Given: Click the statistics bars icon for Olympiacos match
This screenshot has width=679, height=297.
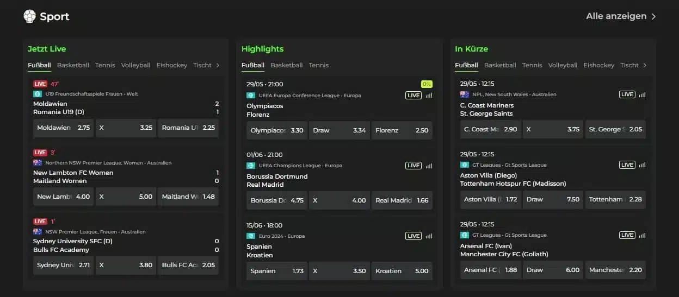Looking at the screenshot, I should pyautogui.click(x=429, y=96).
